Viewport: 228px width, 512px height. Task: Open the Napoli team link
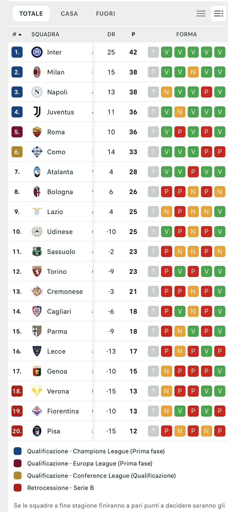(57, 92)
